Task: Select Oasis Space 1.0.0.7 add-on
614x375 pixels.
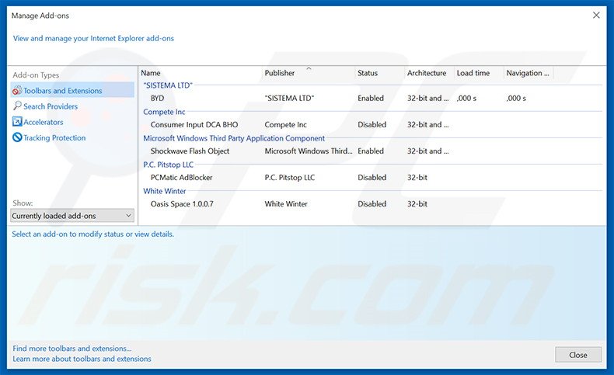Action: tap(181, 204)
